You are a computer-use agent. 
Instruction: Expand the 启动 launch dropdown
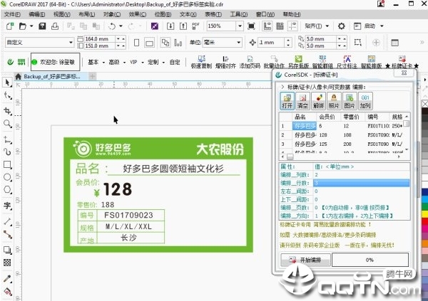tap(382, 26)
